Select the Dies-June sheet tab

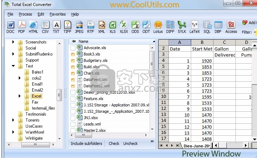coord(196,146)
